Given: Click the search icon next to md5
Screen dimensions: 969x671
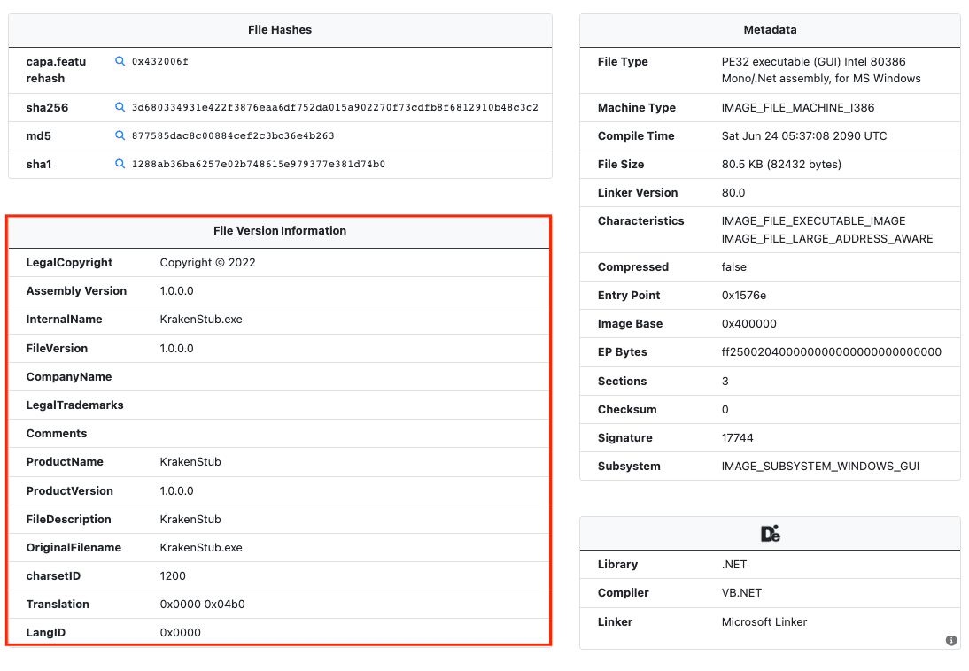Looking at the screenshot, I should pos(120,135).
